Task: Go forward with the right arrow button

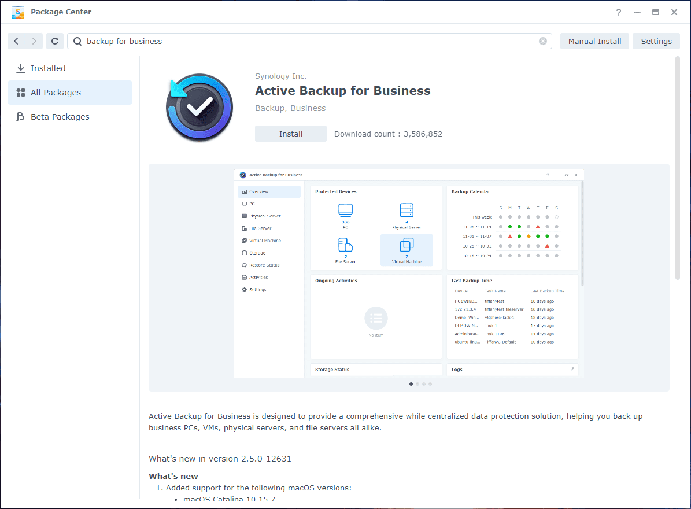Action: coord(34,41)
